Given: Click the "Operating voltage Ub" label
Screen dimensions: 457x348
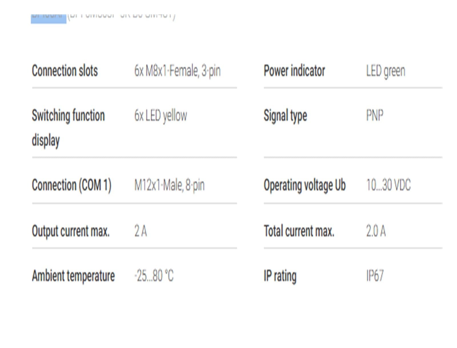Looking at the screenshot, I should 305,185.
